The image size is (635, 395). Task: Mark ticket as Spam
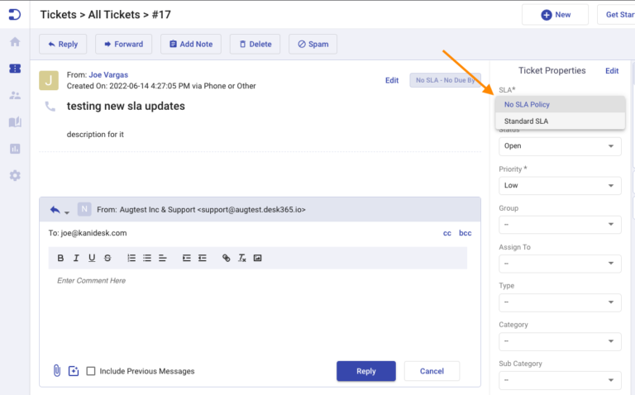pos(313,44)
